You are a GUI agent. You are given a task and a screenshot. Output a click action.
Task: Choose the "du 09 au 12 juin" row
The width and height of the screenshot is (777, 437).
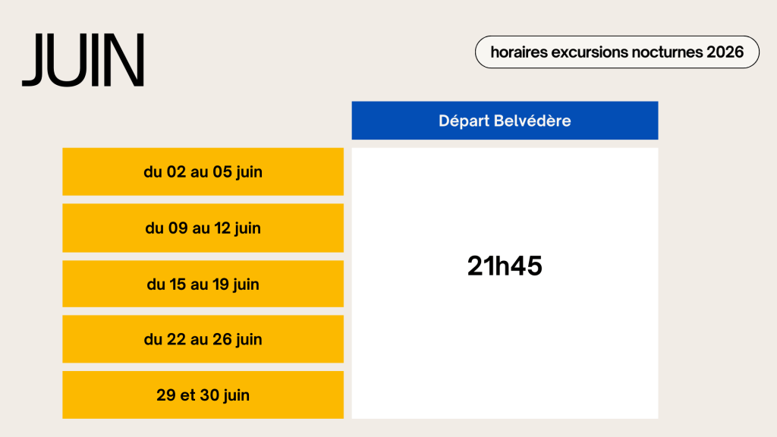click(203, 228)
